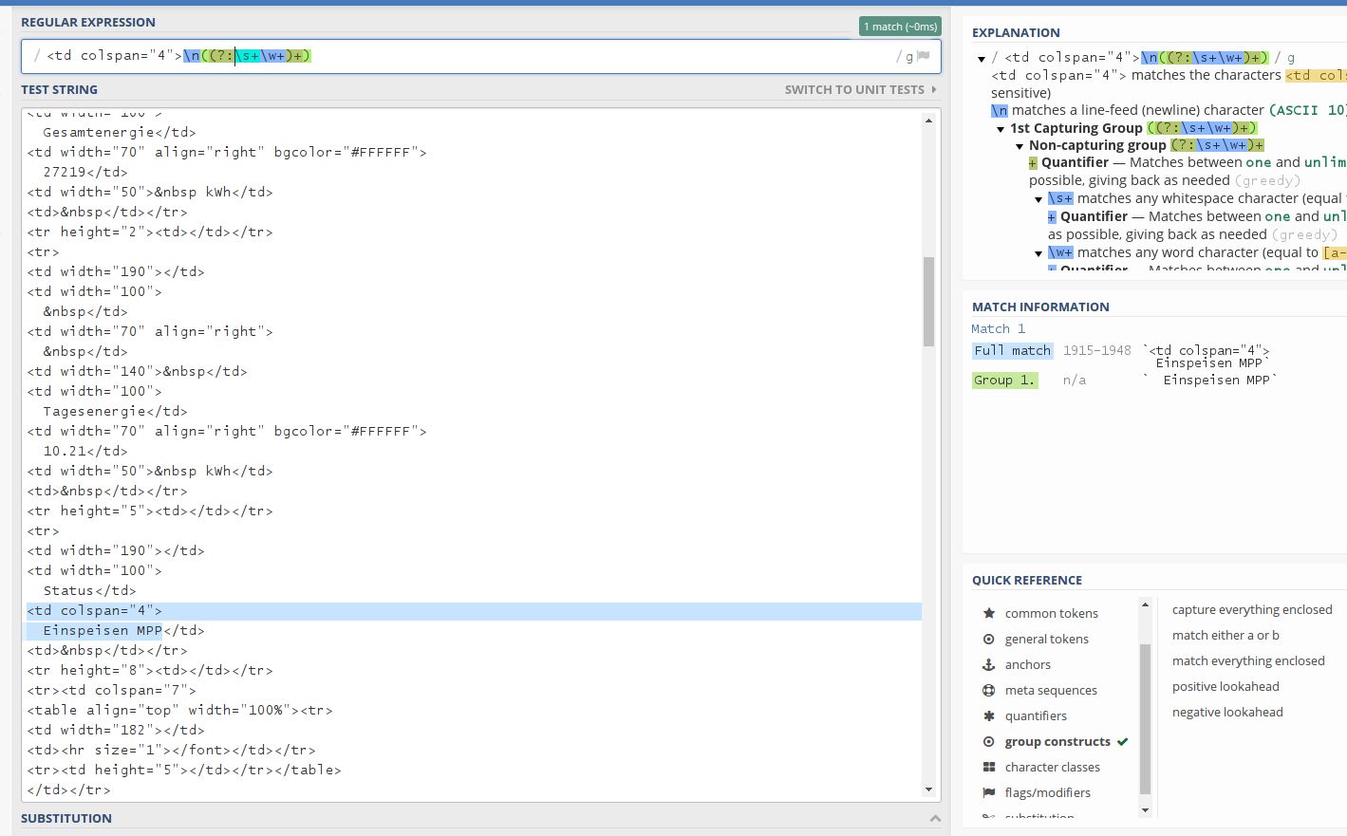Open regex flags via the flag icon
1347x836 pixels.
pos(923,56)
